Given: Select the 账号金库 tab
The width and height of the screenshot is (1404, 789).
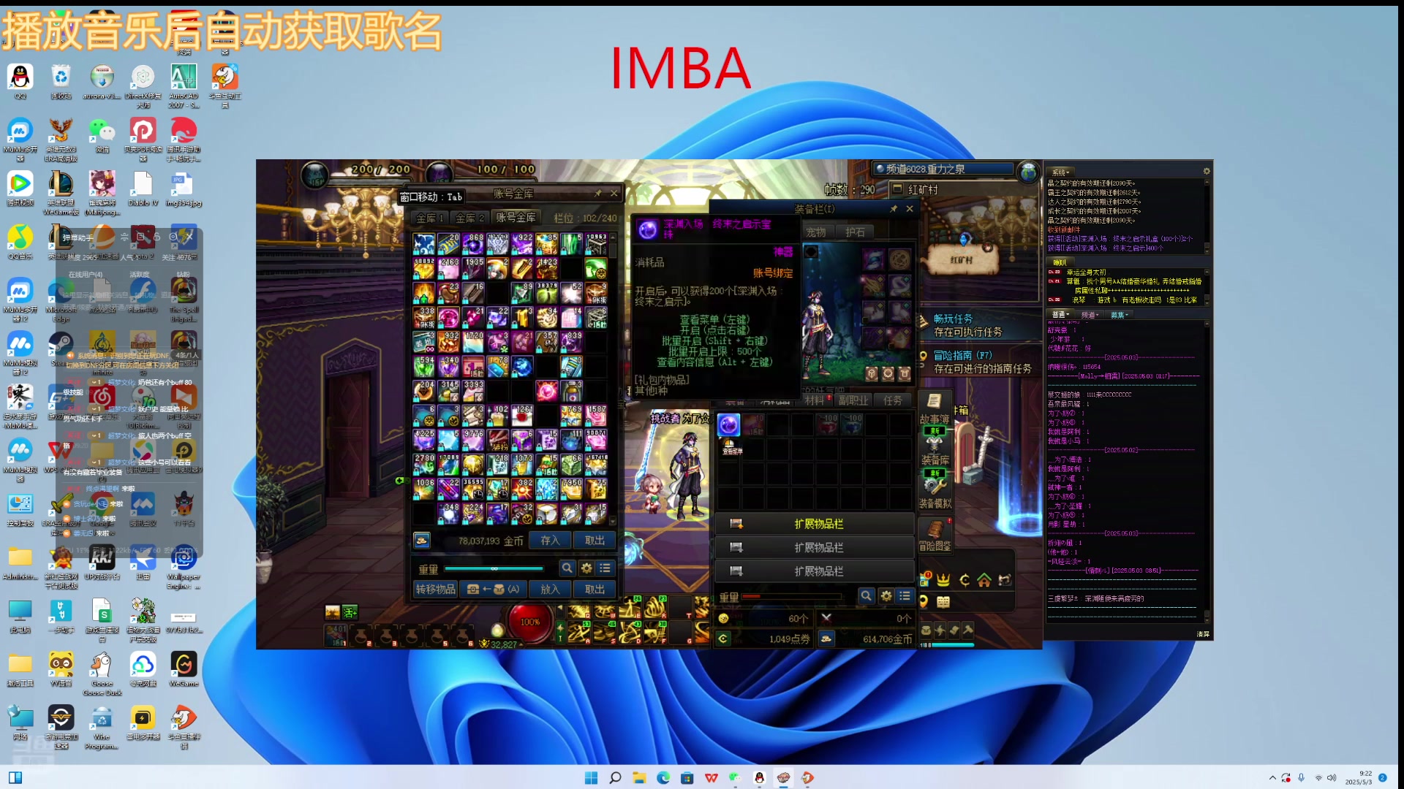Looking at the screenshot, I should 516,218.
